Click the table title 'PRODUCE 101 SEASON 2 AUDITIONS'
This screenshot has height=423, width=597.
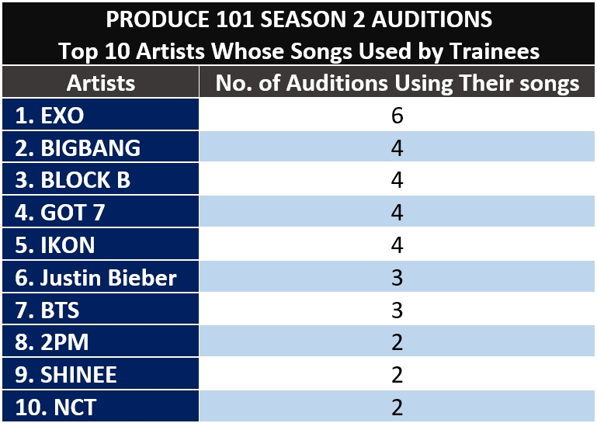click(299, 19)
